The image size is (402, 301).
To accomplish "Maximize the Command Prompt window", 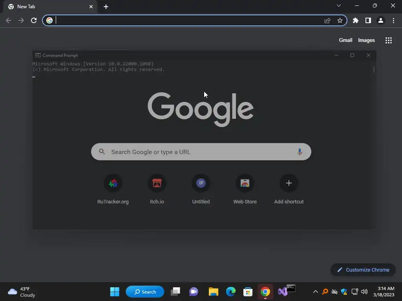I will [x=352, y=55].
